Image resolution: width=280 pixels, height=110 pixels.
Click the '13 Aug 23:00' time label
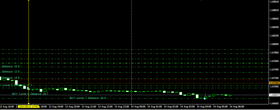(122, 106)
